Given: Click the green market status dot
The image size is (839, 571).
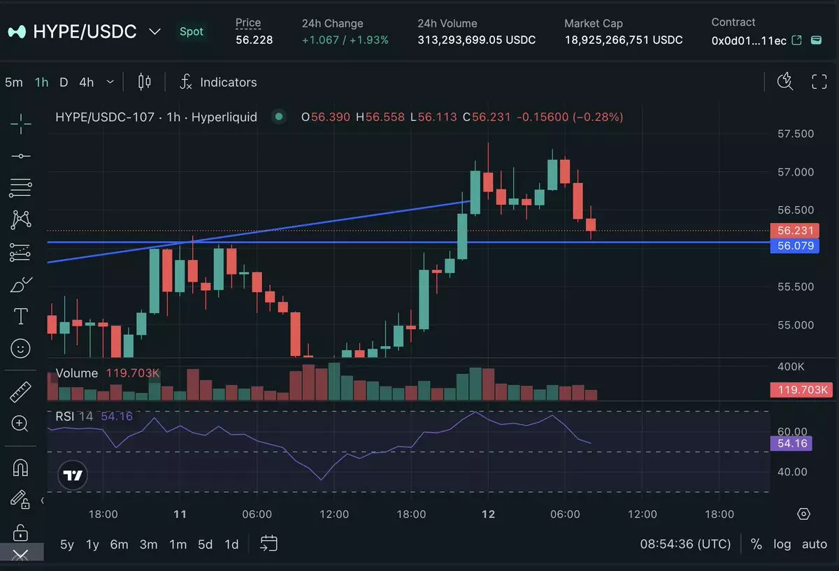Looking at the screenshot, I should (279, 117).
